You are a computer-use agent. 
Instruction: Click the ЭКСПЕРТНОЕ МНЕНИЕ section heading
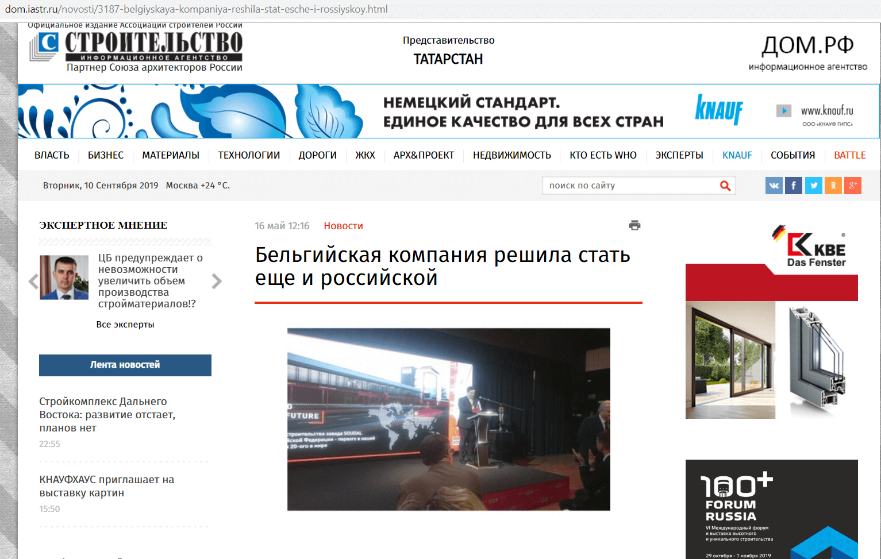point(103,225)
